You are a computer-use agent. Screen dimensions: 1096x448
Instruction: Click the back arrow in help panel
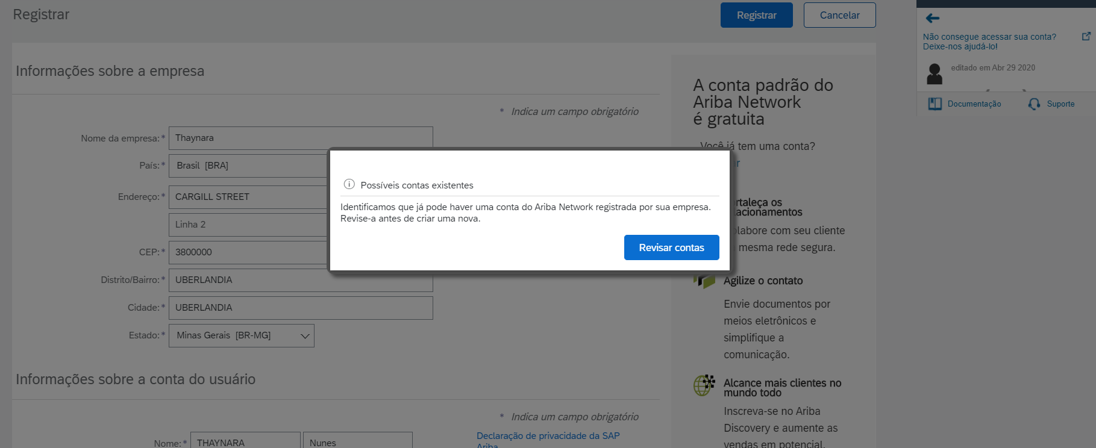coord(933,18)
